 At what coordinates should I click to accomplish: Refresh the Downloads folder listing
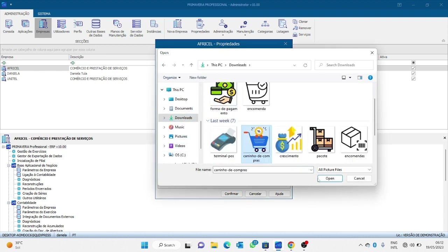(305, 65)
